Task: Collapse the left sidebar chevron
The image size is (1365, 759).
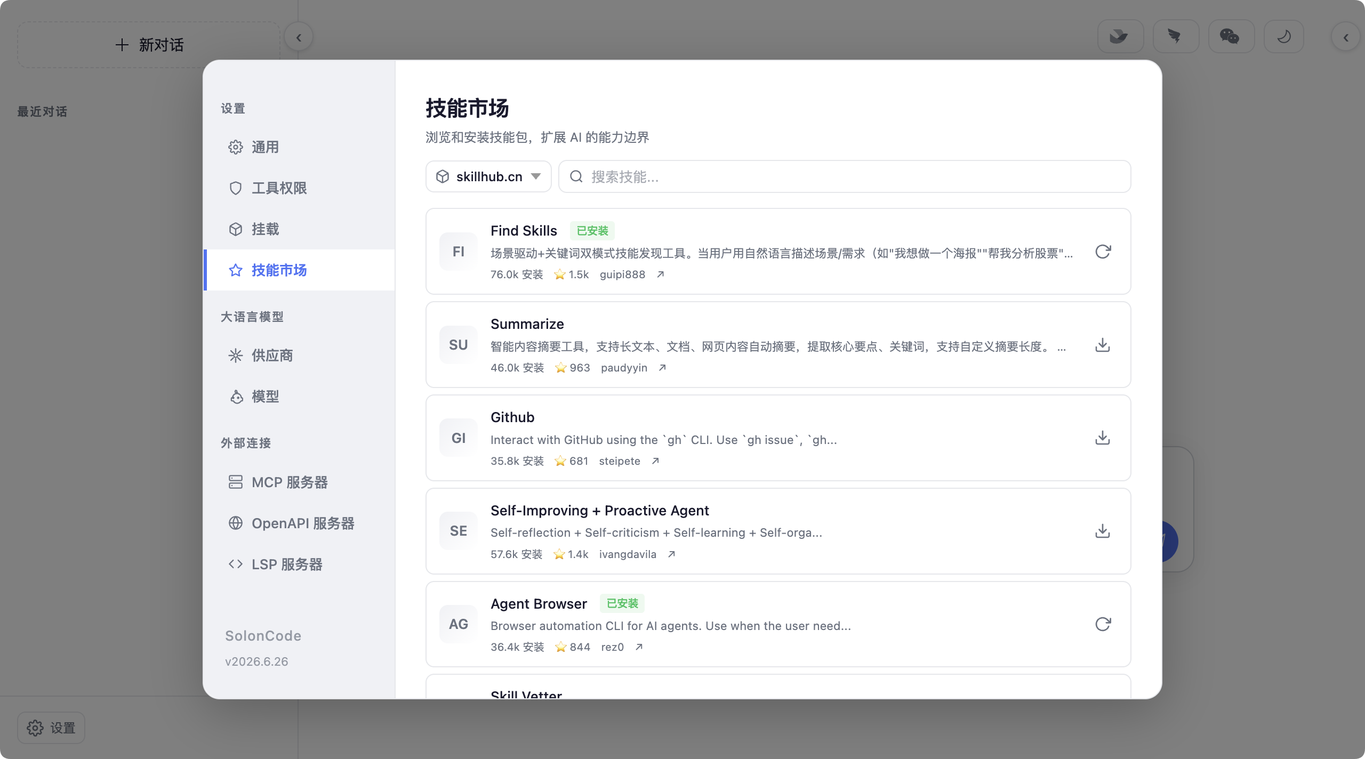Action: pyautogui.click(x=299, y=37)
